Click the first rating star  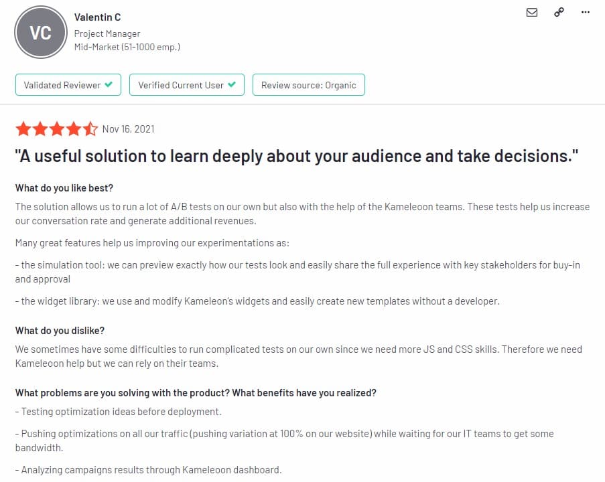[23, 129]
